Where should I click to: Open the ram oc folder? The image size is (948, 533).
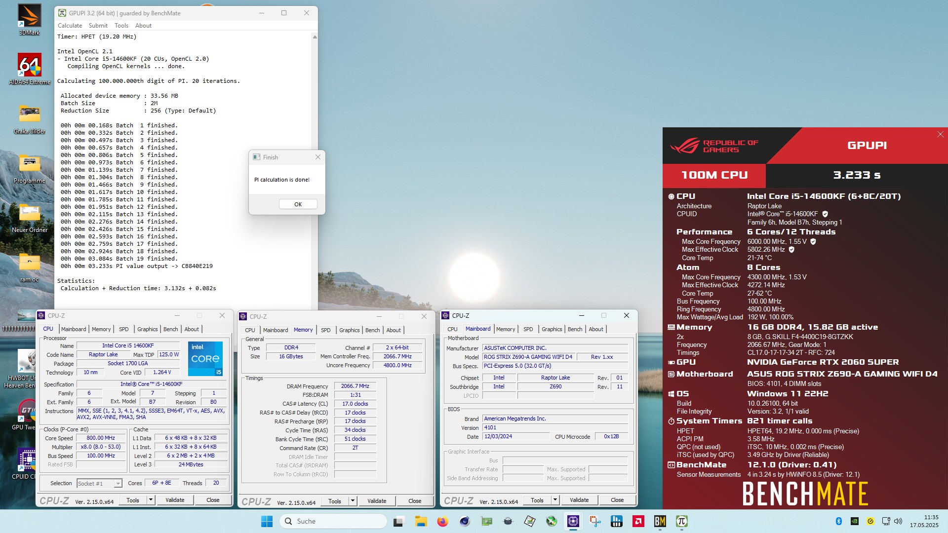29,266
